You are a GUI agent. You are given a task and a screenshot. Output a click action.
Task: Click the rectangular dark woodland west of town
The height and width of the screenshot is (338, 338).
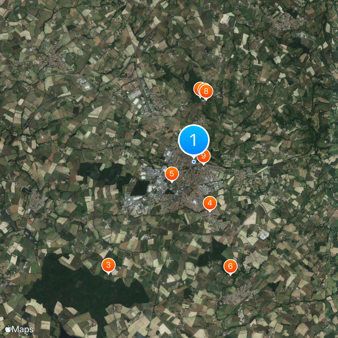(x=140, y=188)
